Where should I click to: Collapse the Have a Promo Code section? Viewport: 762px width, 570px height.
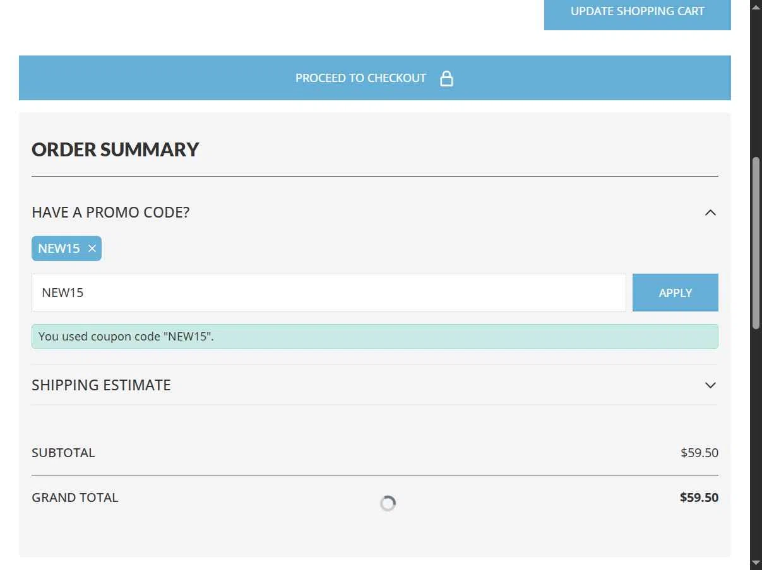coord(710,212)
